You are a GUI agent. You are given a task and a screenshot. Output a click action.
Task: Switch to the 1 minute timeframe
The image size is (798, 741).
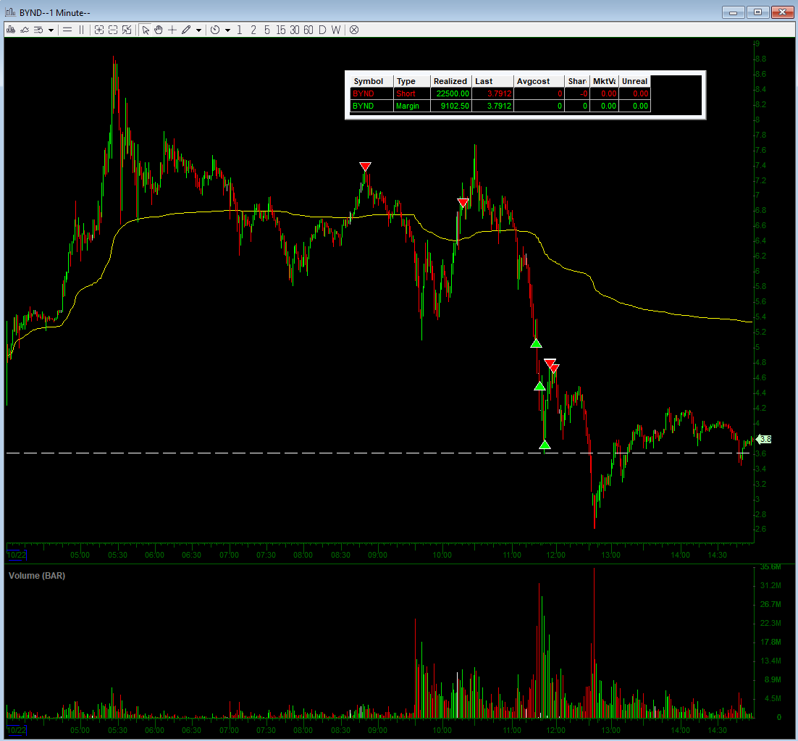pos(239,30)
